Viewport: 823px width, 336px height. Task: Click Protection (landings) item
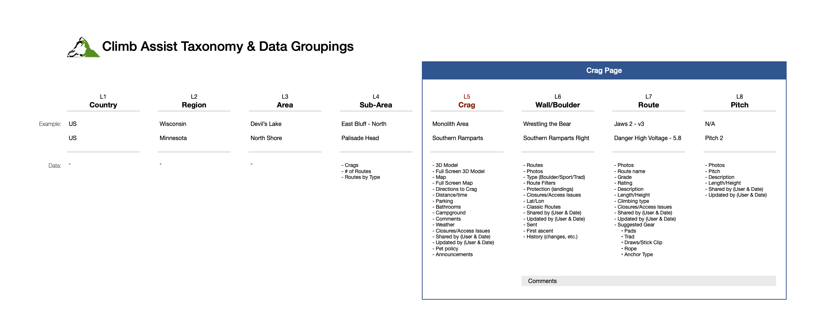(548, 189)
